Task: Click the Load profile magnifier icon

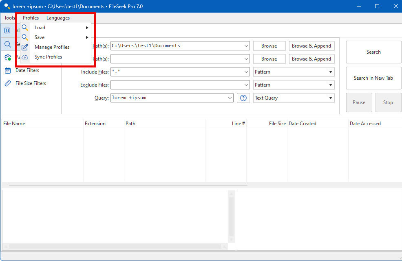Action: click(25, 28)
